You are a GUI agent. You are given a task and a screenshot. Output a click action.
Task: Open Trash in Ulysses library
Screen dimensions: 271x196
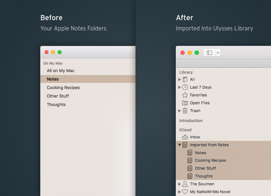click(x=195, y=111)
